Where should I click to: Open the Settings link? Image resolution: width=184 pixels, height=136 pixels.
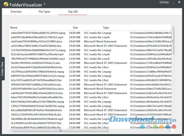(x=164, y=2)
